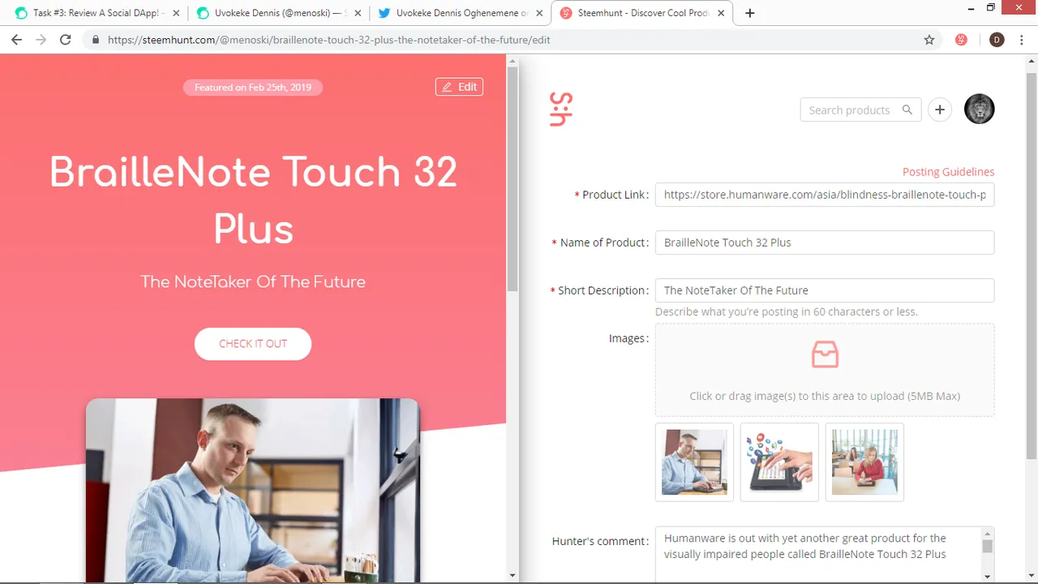Minimize the Chrome window
Screen dimensions: 1038x584
click(x=972, y=8)
